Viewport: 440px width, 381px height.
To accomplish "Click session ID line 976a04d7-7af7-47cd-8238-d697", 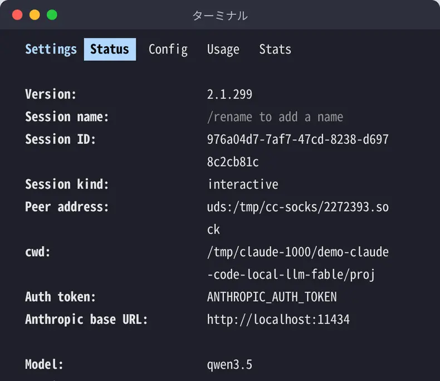I will coord(298,139).
